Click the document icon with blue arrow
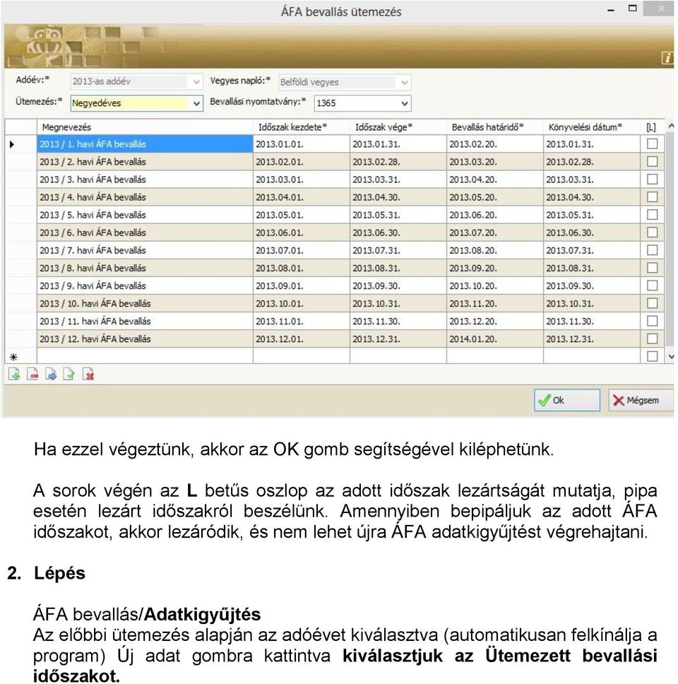 coord(52,375)
